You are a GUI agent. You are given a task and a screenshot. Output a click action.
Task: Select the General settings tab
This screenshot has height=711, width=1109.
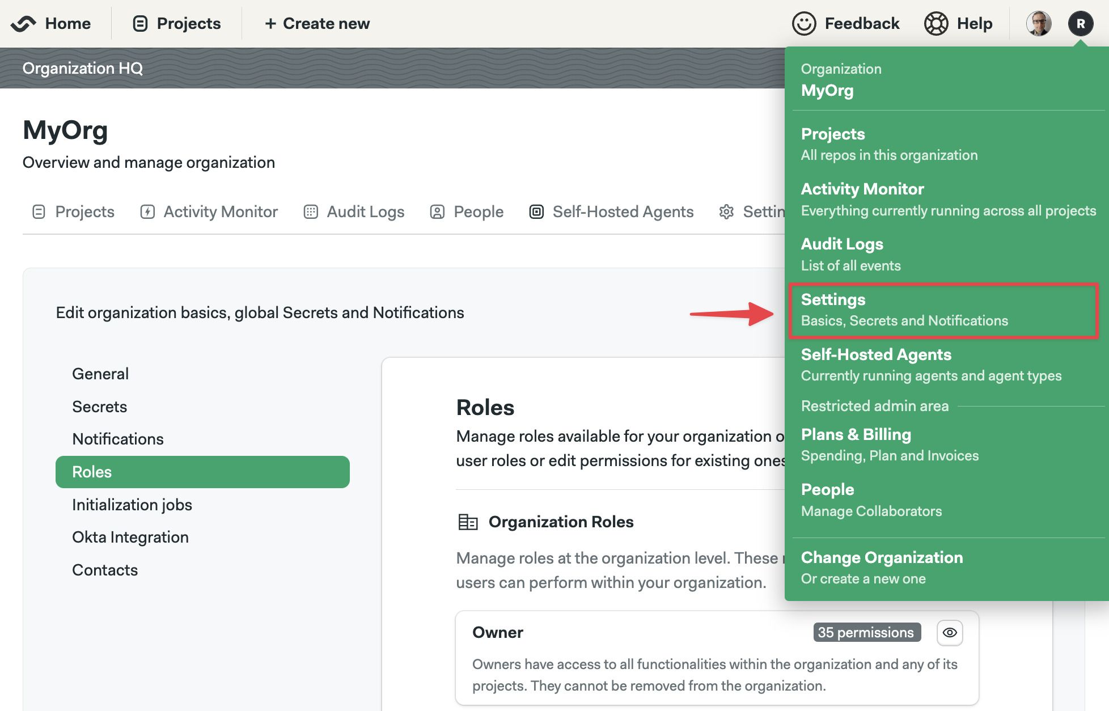100,373
